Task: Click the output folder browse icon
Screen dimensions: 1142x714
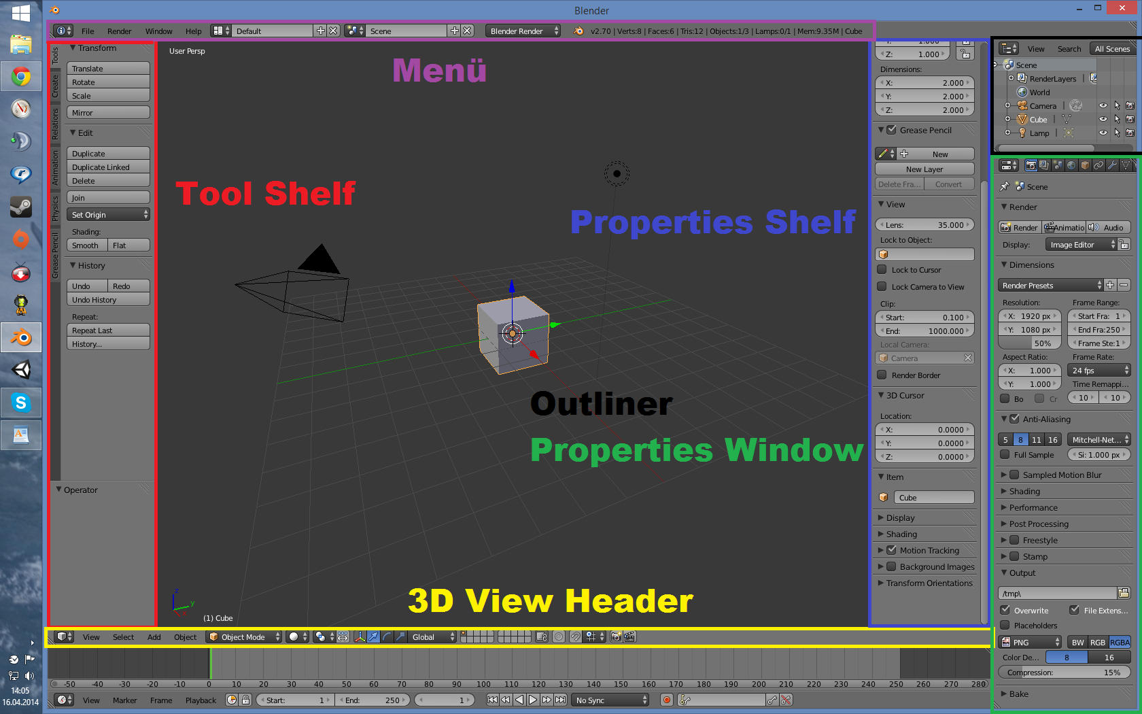Action: [1124, 593]
